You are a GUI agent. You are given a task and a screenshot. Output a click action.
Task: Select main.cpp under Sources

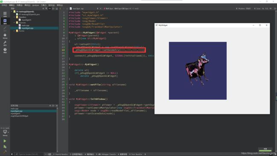[26, 26]
